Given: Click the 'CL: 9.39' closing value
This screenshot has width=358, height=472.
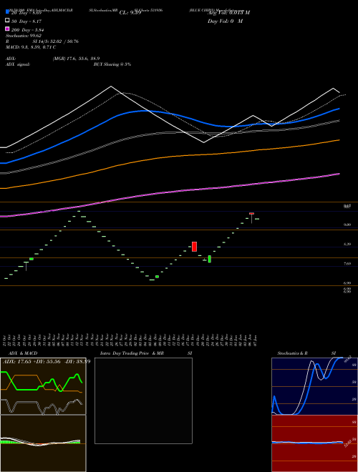Looking at the screenshot, I should click(130, 13).
